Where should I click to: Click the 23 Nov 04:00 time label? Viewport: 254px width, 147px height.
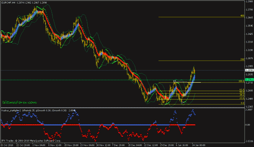pyautogui.click(x=87, y=145)
